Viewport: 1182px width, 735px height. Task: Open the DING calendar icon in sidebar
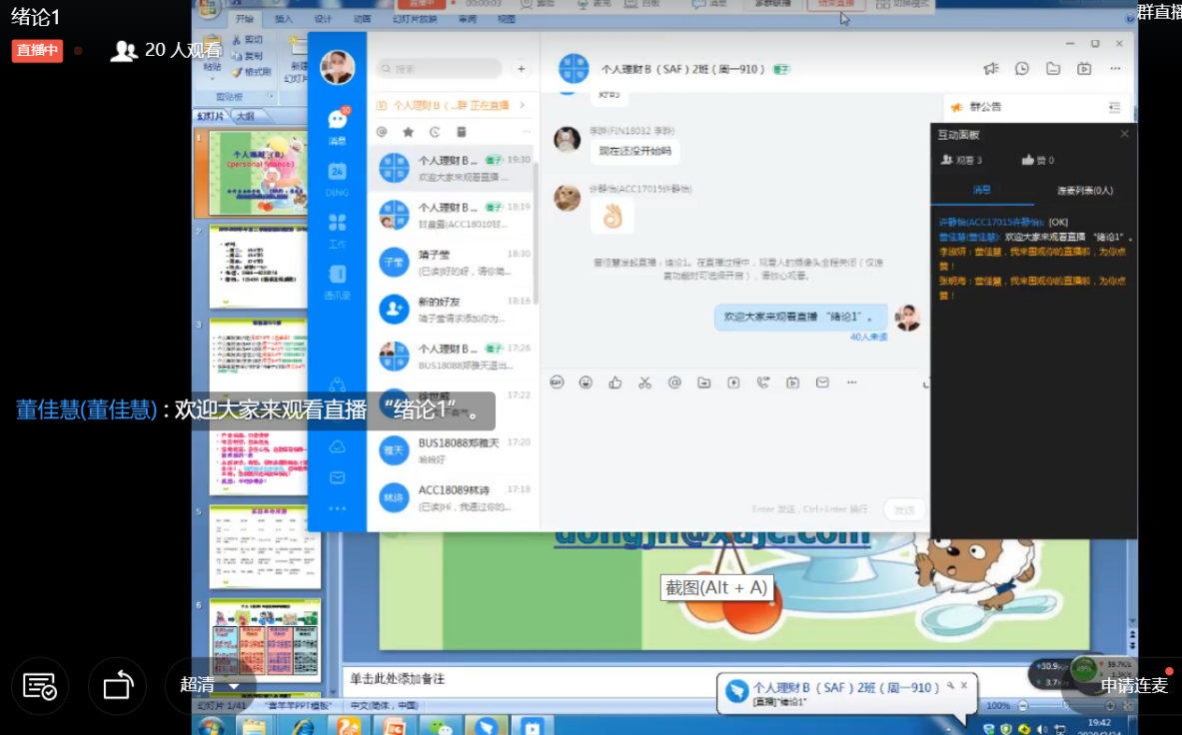coord(337,176)
